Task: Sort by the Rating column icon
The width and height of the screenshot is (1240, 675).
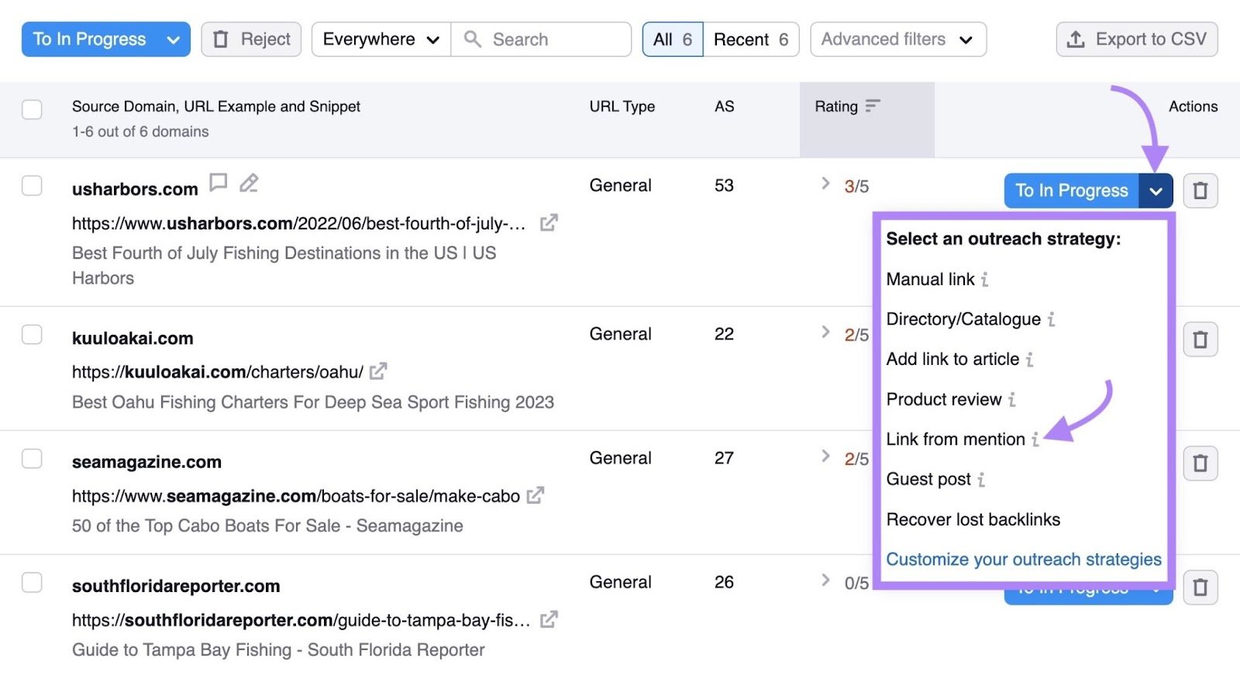Action: click(x=873, y=106)
